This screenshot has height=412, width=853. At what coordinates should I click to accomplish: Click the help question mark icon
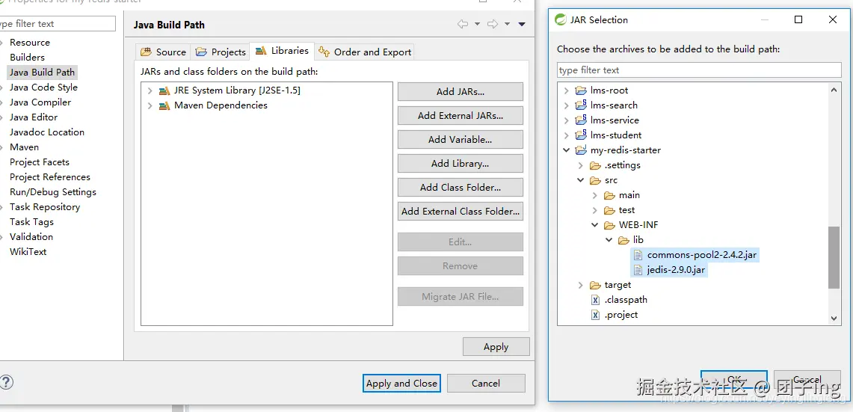pyautogui.click(x=6, y=382)
